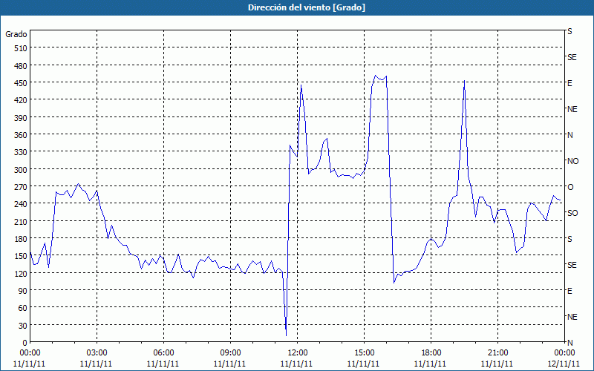594x371 pixels.
Task: Click the chart title 'Dirección del viento [Grado]'
Action: (307, 7)
